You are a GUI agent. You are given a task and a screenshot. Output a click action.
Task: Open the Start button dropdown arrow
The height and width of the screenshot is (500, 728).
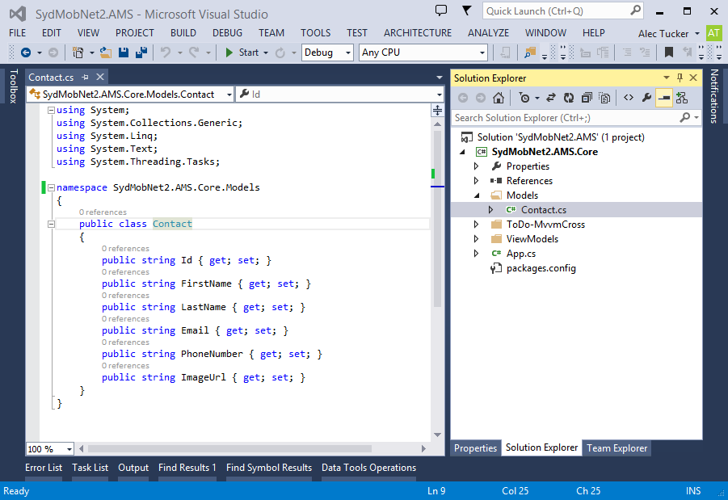(266, 53)
